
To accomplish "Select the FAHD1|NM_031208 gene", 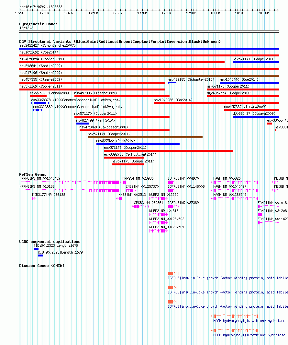I will (x=260, y=215).
